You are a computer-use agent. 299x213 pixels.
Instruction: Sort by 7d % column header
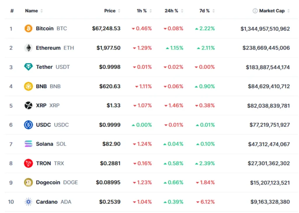pyautogui.click(x=204, y=11)
